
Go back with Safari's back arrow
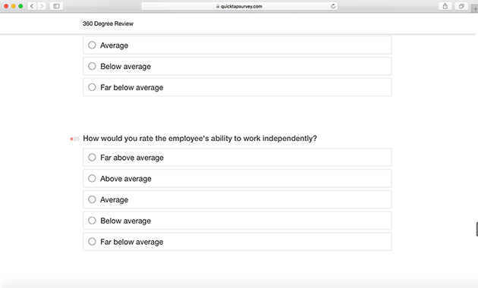(32, 6)
